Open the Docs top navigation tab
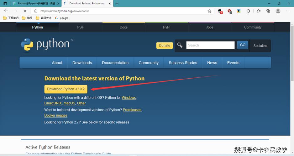294x156 pixels. pos(123,27)
